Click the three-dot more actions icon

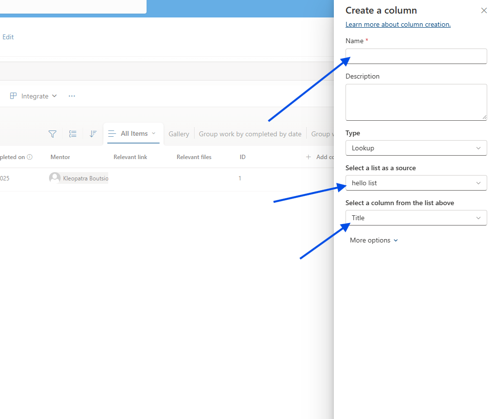[72, 96]
